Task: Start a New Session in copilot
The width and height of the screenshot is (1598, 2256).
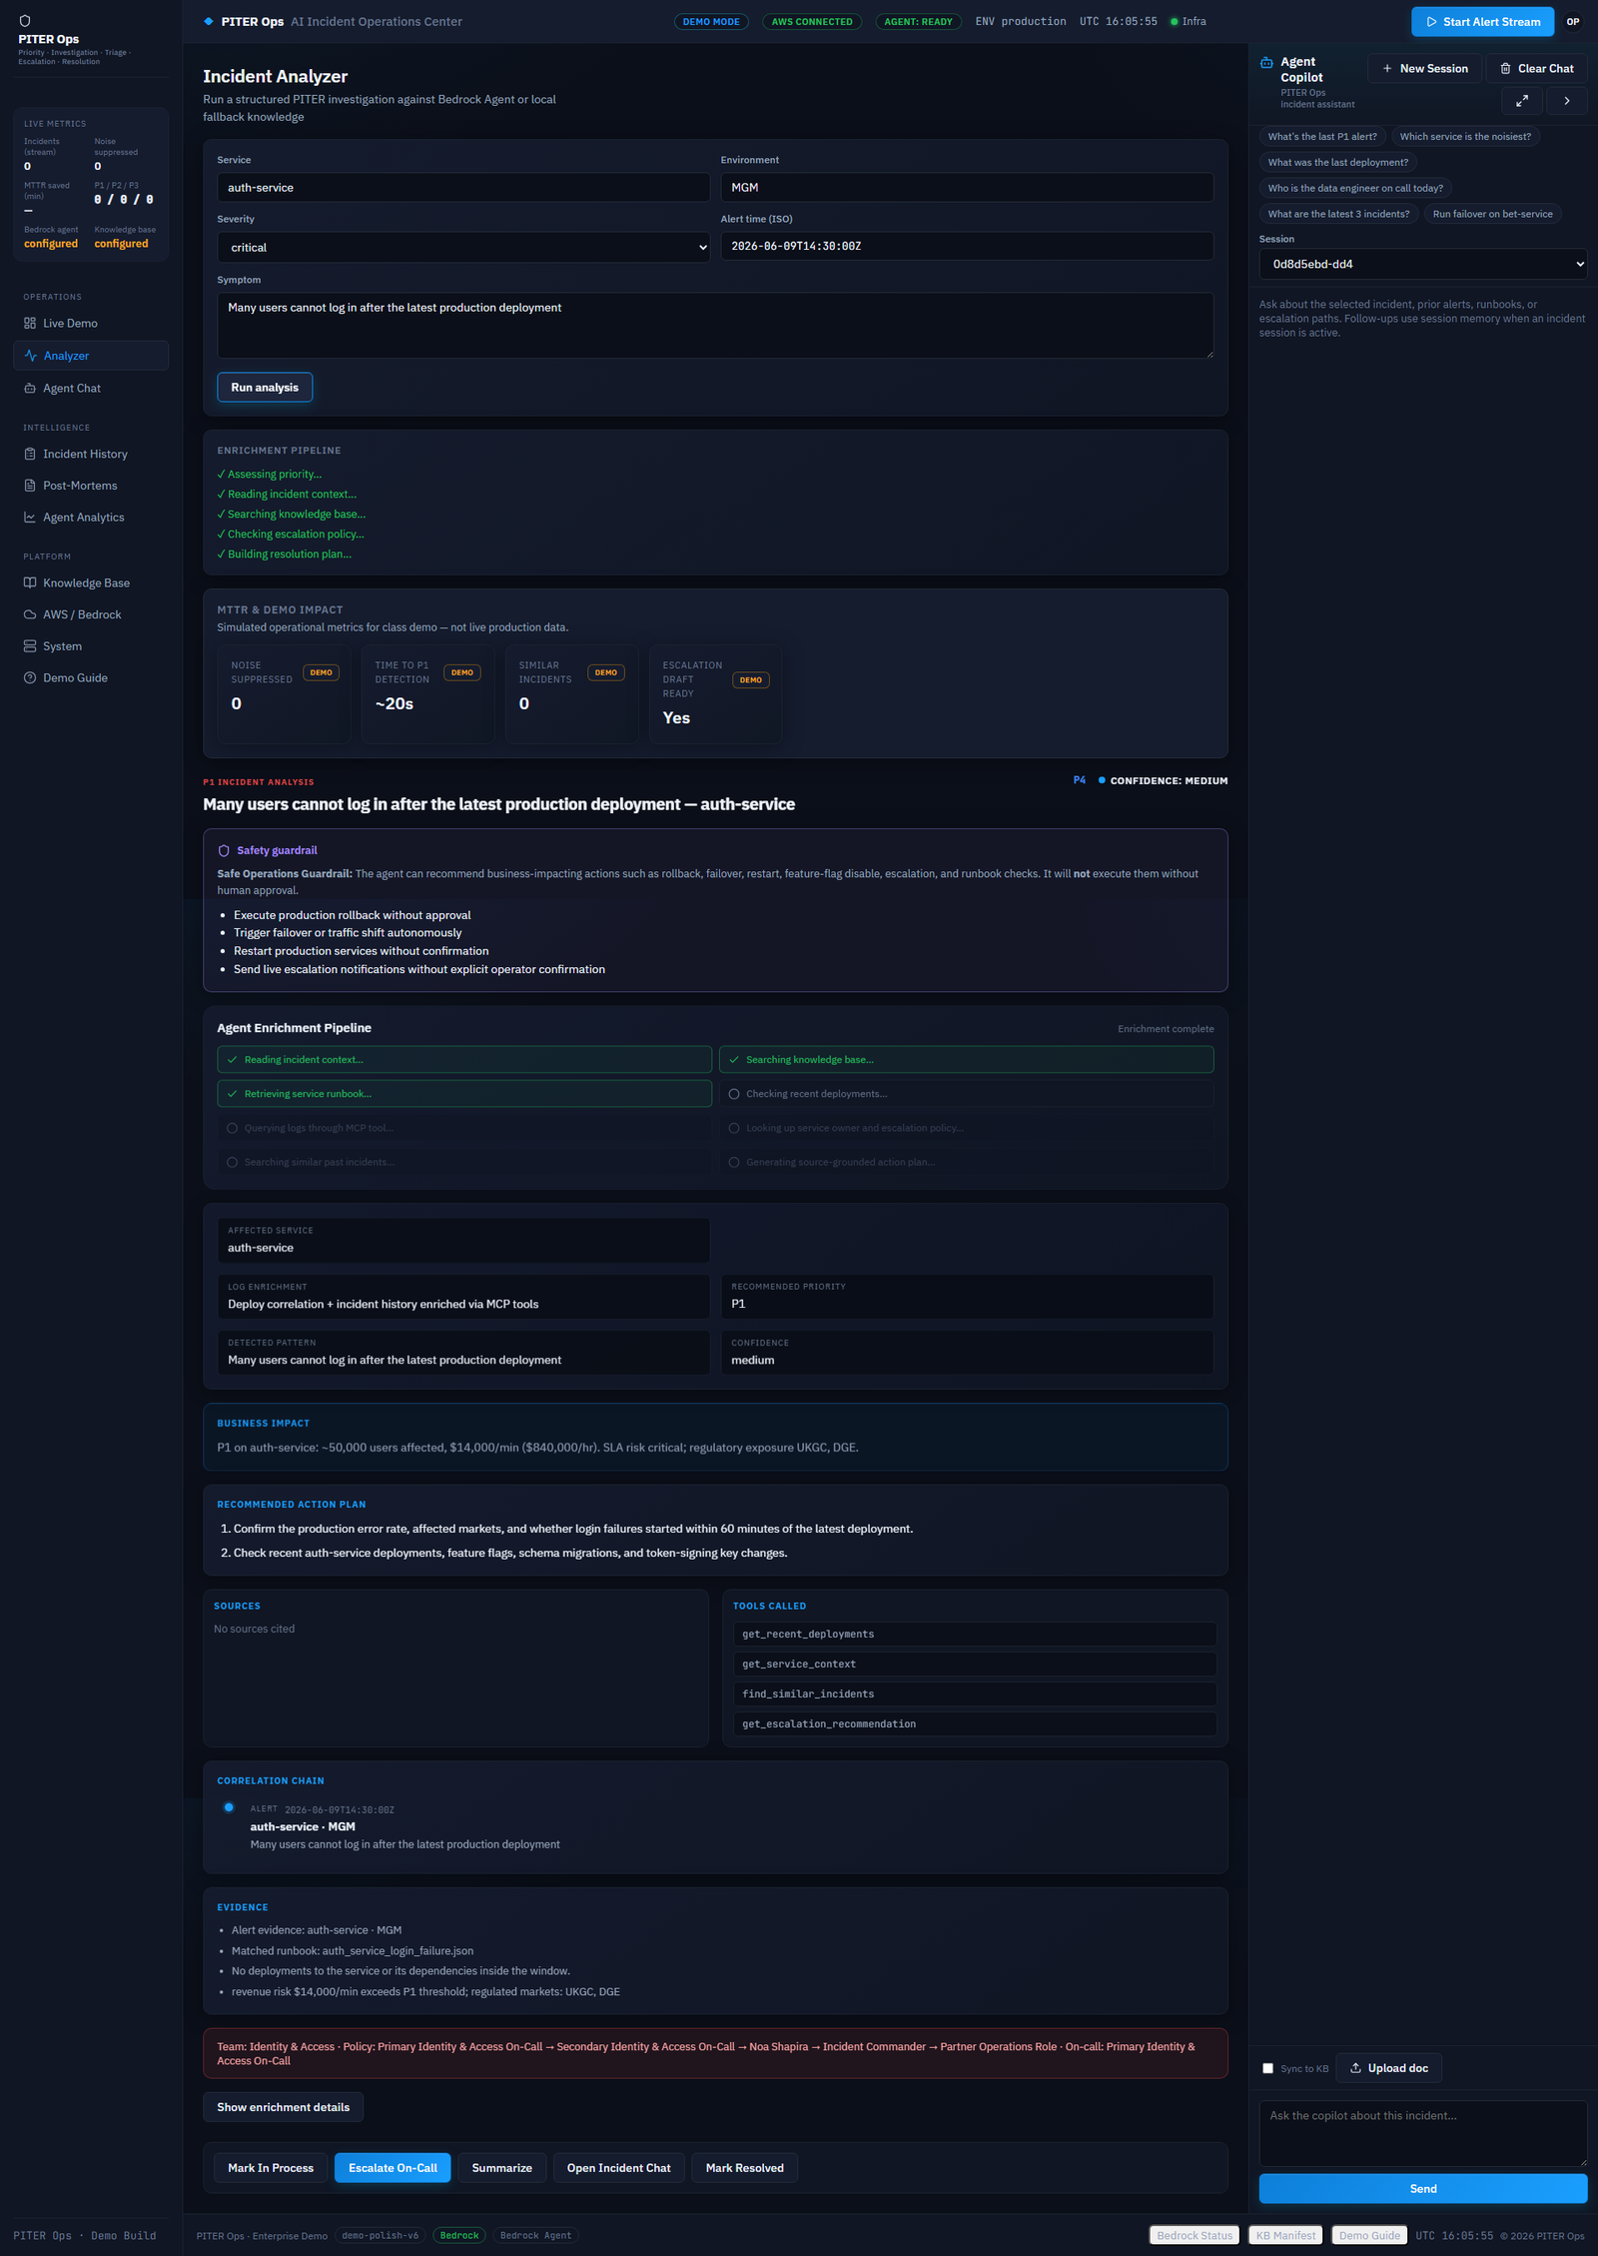Action: (x=1424, y=69)
